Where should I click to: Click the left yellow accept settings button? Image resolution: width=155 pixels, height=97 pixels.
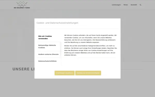65,73
